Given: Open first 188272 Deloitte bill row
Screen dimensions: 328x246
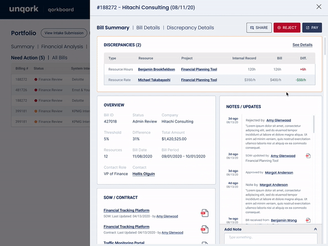Looking at the screenshot, I should point(50,79).
